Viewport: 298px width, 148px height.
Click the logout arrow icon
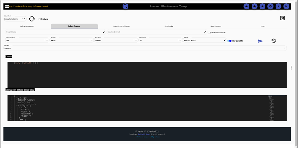[286, 7]
